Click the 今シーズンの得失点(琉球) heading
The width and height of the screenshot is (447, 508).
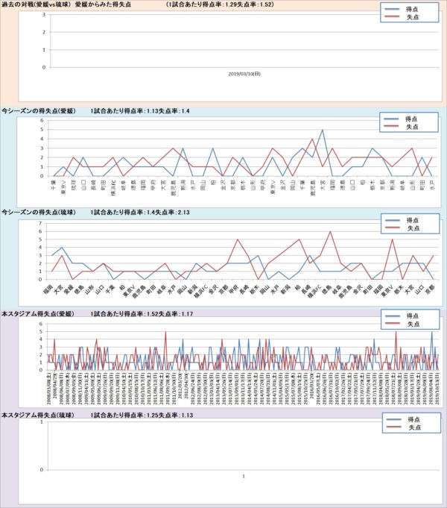pyautogui.click(x=39, y=213)
